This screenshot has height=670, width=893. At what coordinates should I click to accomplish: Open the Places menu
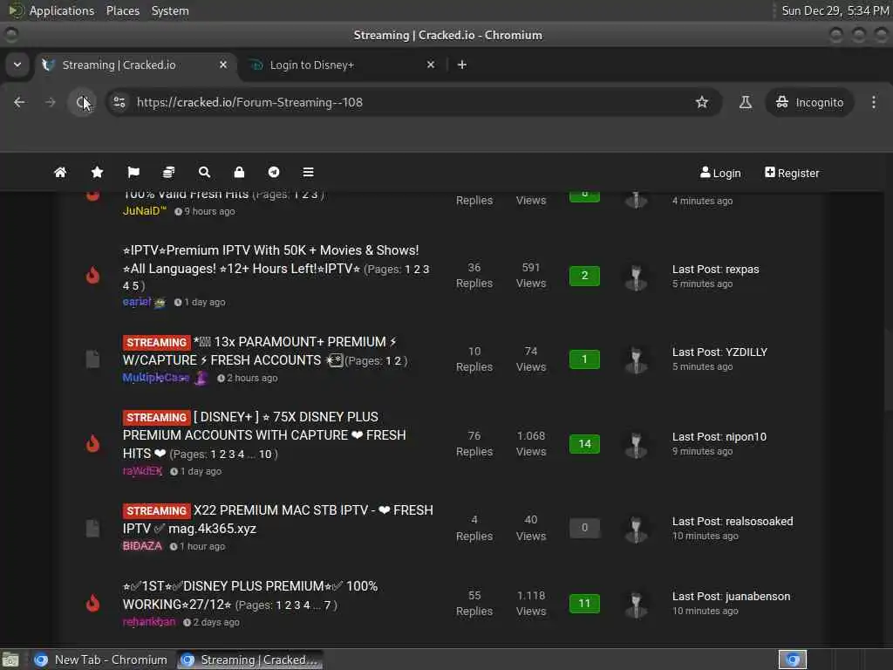pyautogui.click(x=122, y=10)
